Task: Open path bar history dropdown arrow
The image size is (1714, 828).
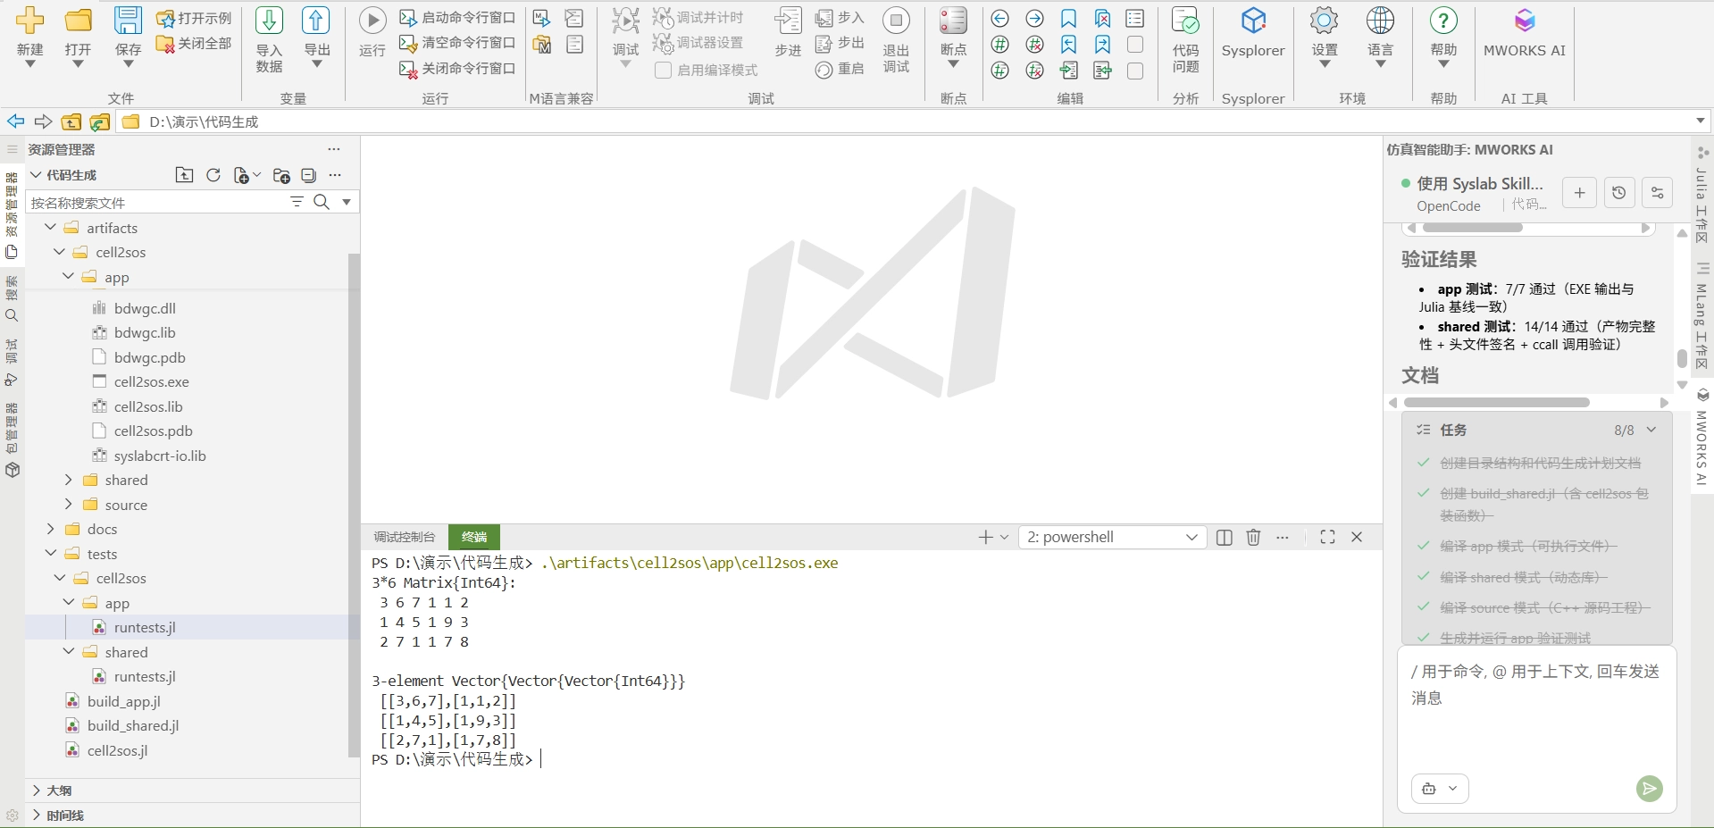Action: 1700,121
